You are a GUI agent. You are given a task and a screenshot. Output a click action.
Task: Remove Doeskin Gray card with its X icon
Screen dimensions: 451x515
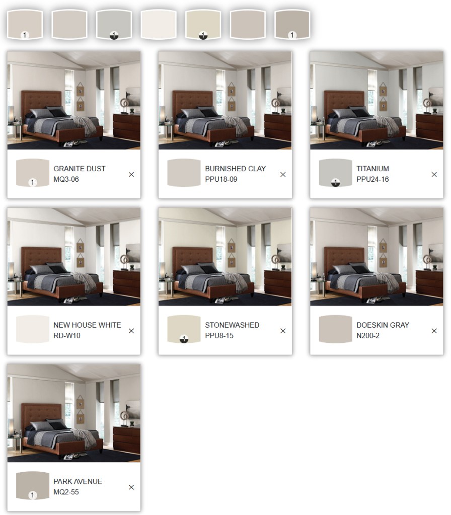click(x=434, y=331)
